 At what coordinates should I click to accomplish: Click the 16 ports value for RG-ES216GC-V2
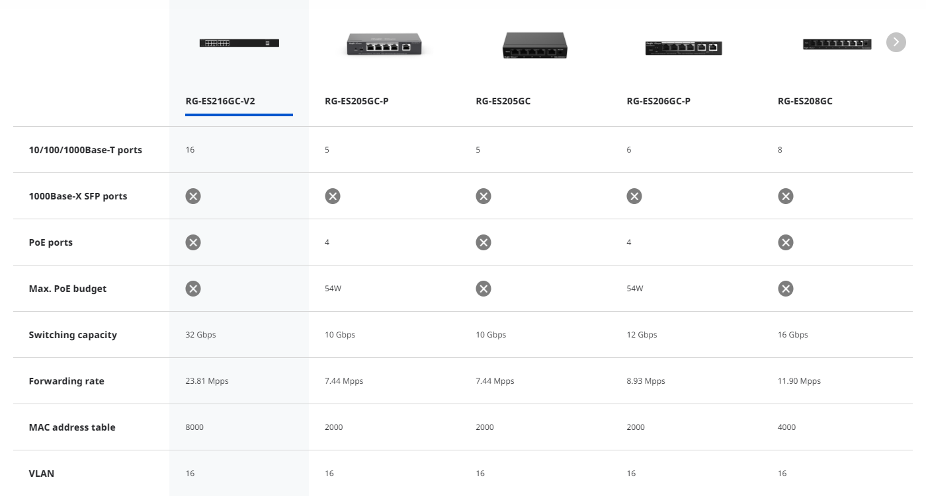point(190,150)
